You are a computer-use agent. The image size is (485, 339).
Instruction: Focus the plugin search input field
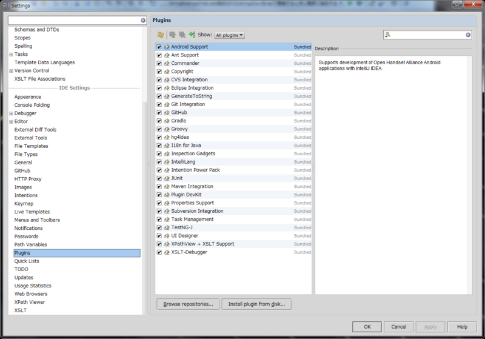[x=428, y=35]
